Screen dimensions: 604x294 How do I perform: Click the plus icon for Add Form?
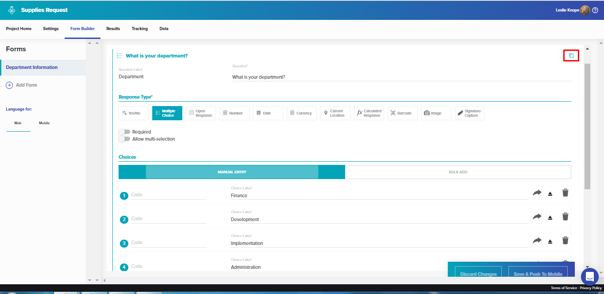(x=9, y=85)
